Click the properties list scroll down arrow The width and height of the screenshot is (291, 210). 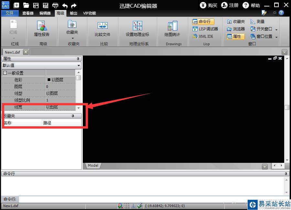click(x=79, y=108)
